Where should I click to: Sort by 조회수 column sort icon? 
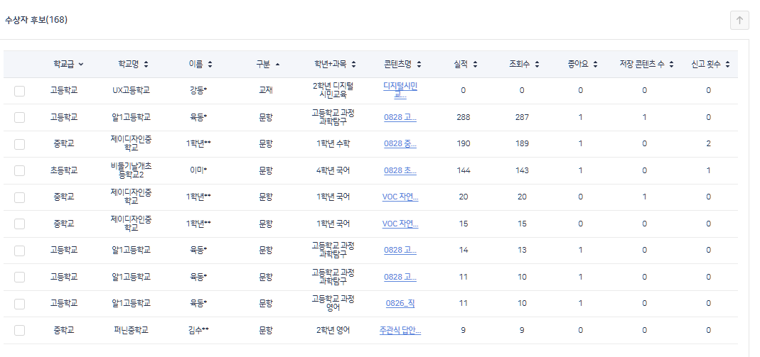click(537, 65)
